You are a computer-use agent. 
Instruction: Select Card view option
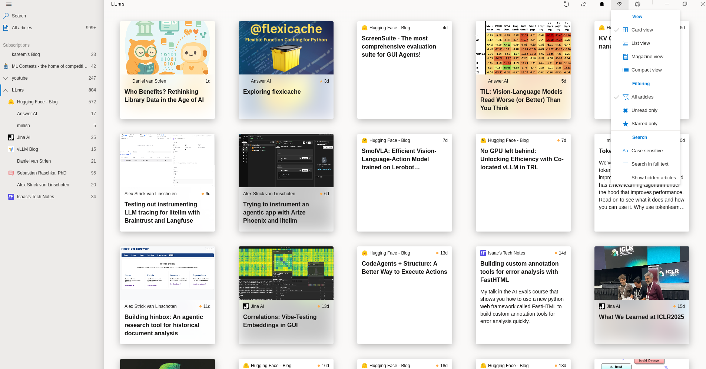pyautogui.click(x=646, y=30)
